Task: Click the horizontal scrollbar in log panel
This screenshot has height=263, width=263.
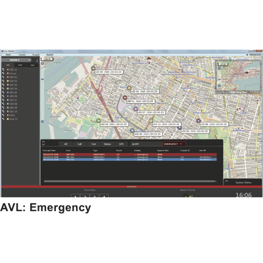Action: coord(130,181)
